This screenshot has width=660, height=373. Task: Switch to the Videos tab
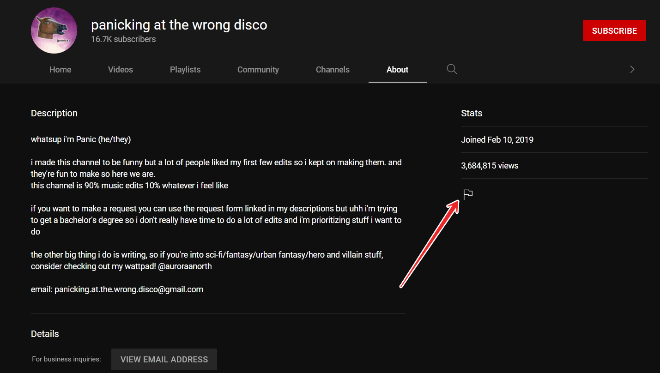(x=120, y=69)
